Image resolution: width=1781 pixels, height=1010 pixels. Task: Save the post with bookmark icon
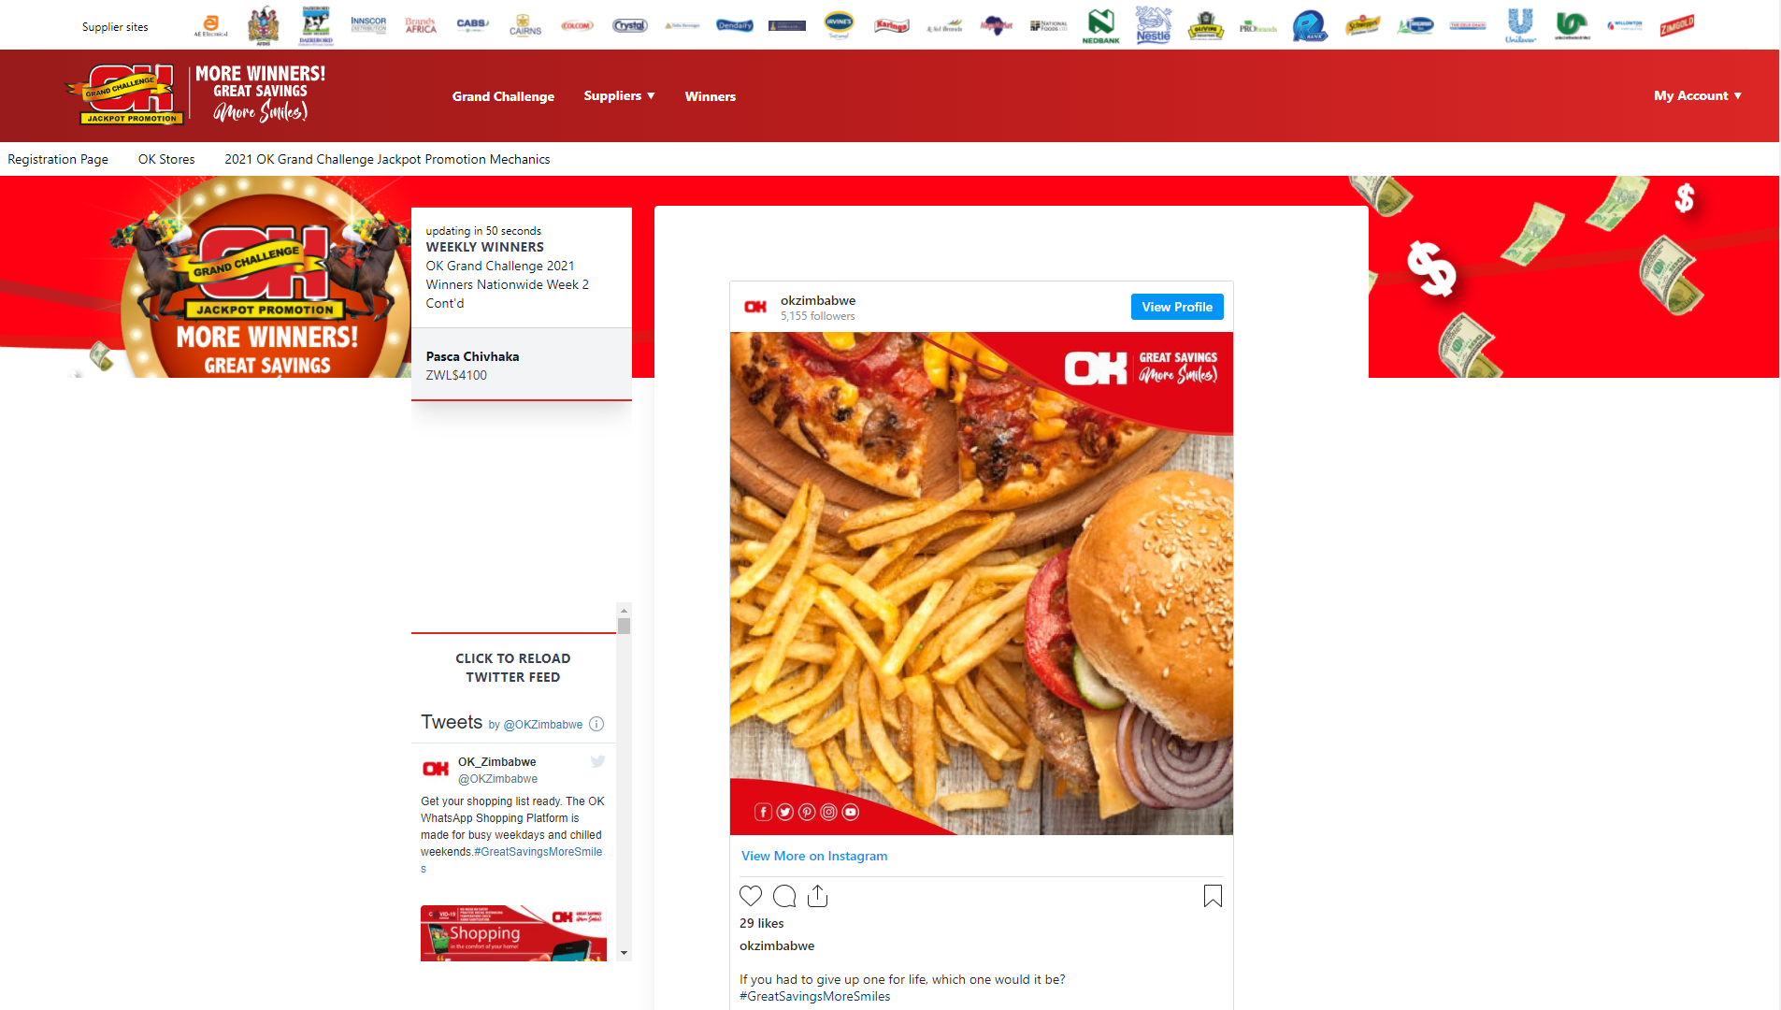pyautogui.click(x=1213, y=896)
